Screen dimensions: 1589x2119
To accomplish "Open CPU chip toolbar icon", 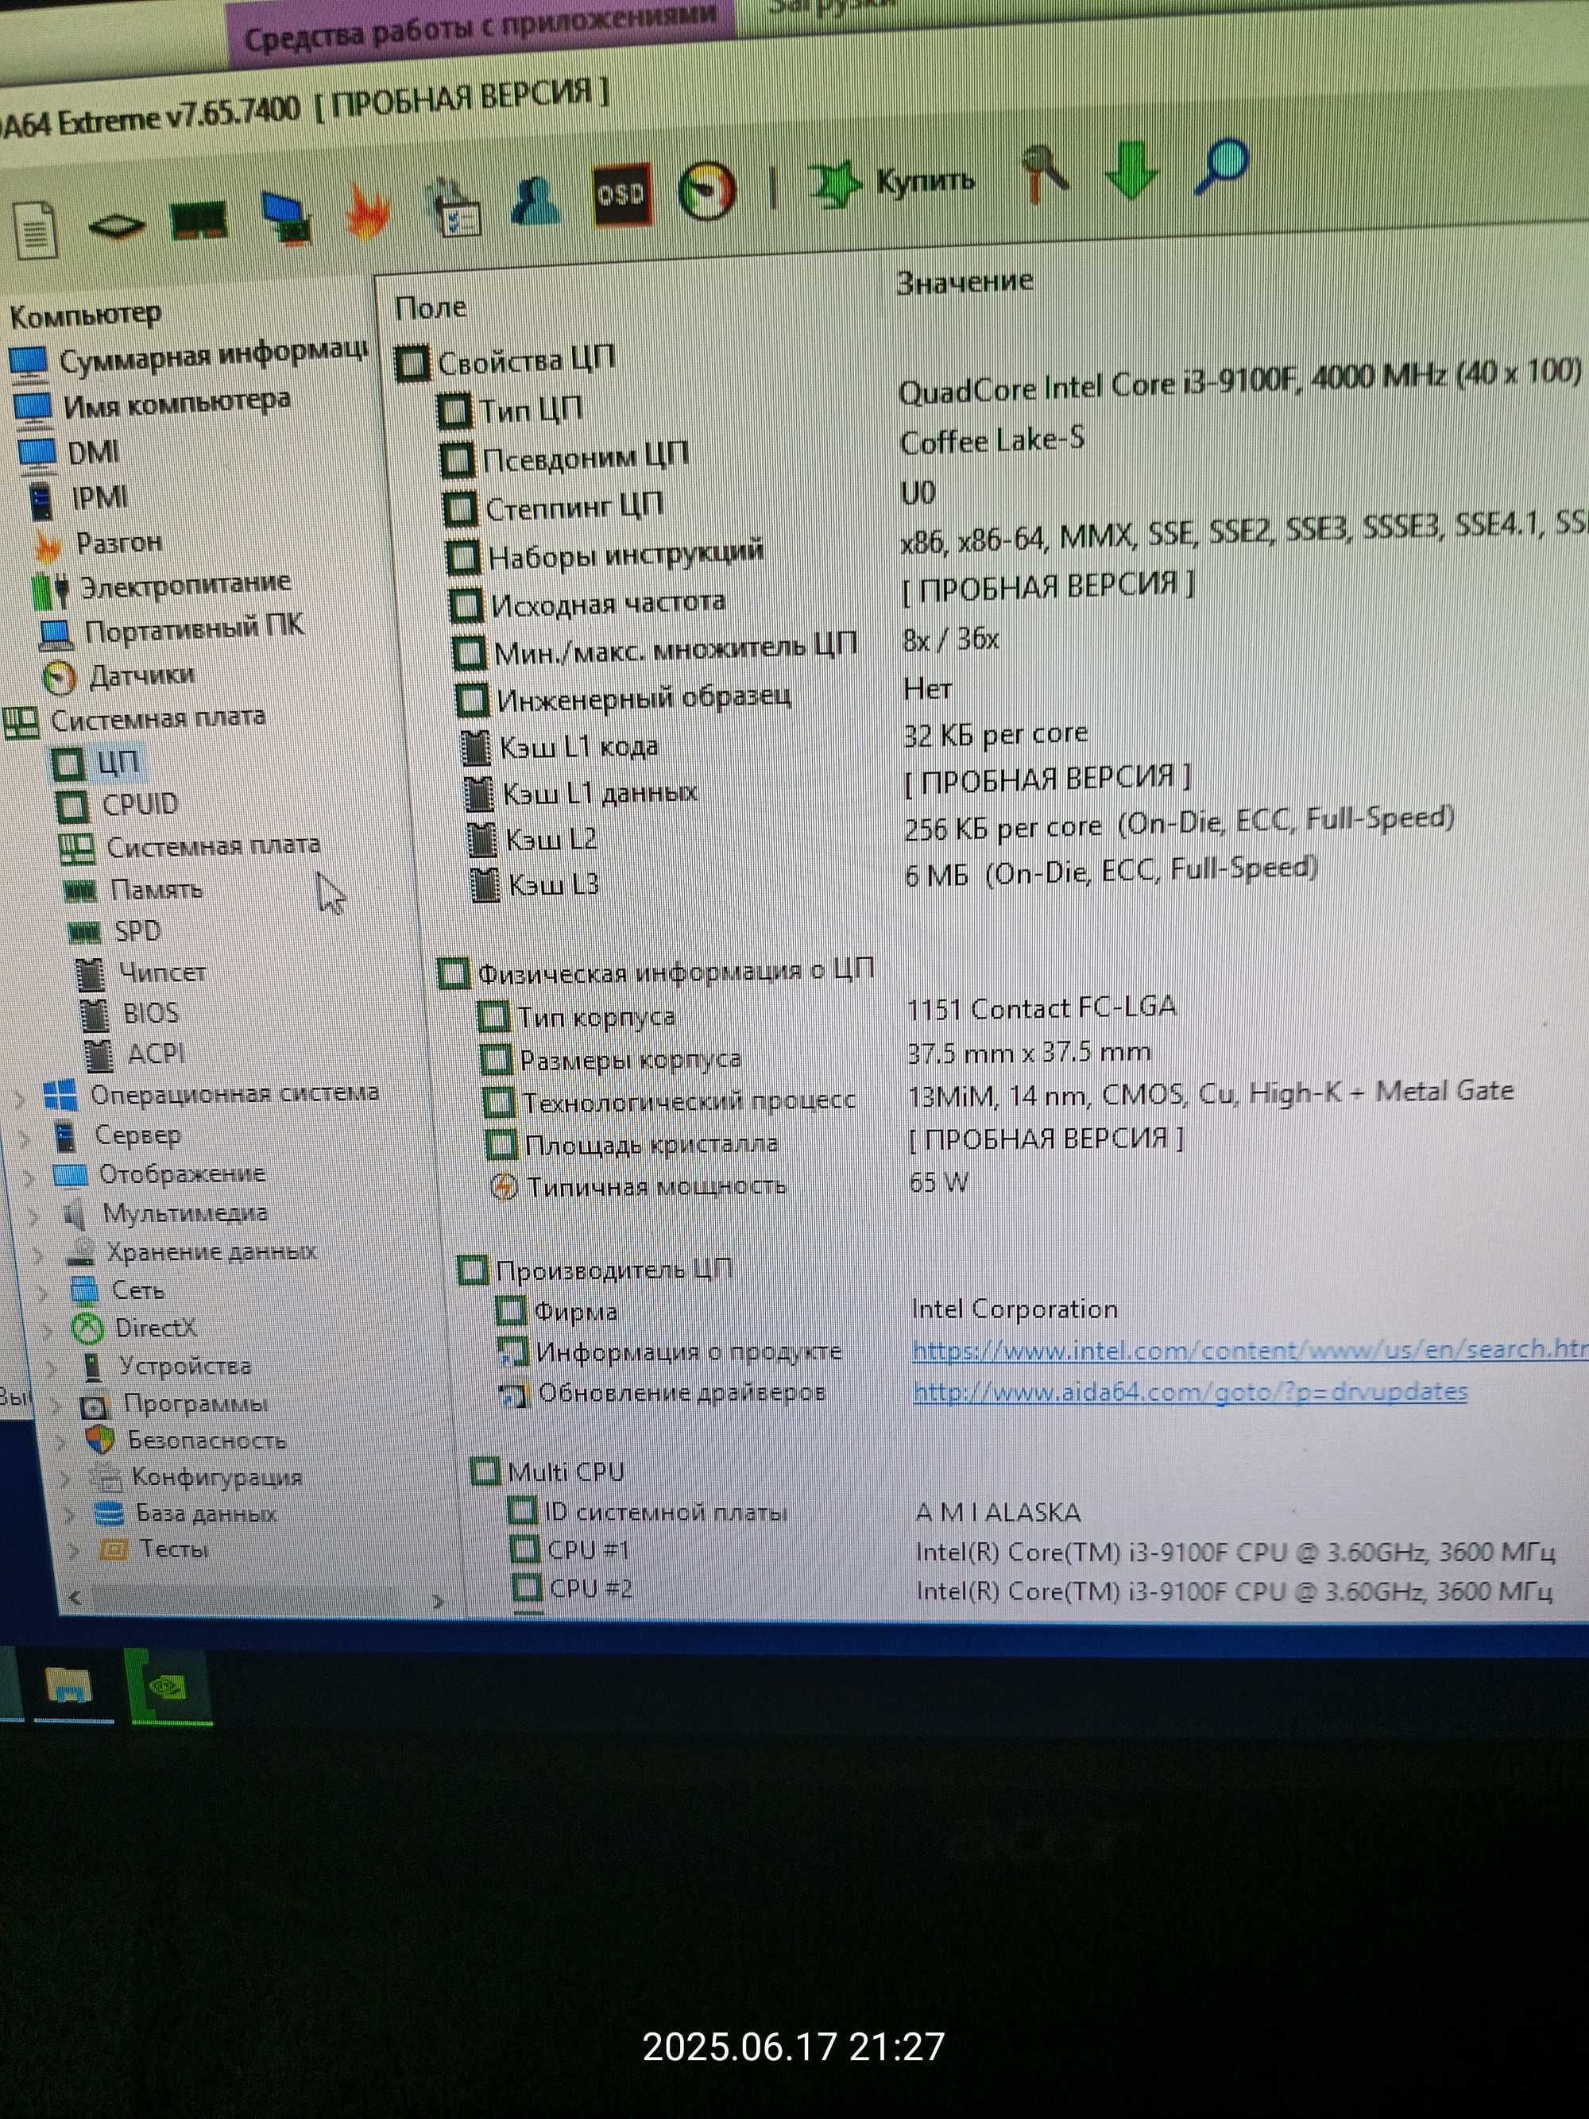I will point(116,225).
